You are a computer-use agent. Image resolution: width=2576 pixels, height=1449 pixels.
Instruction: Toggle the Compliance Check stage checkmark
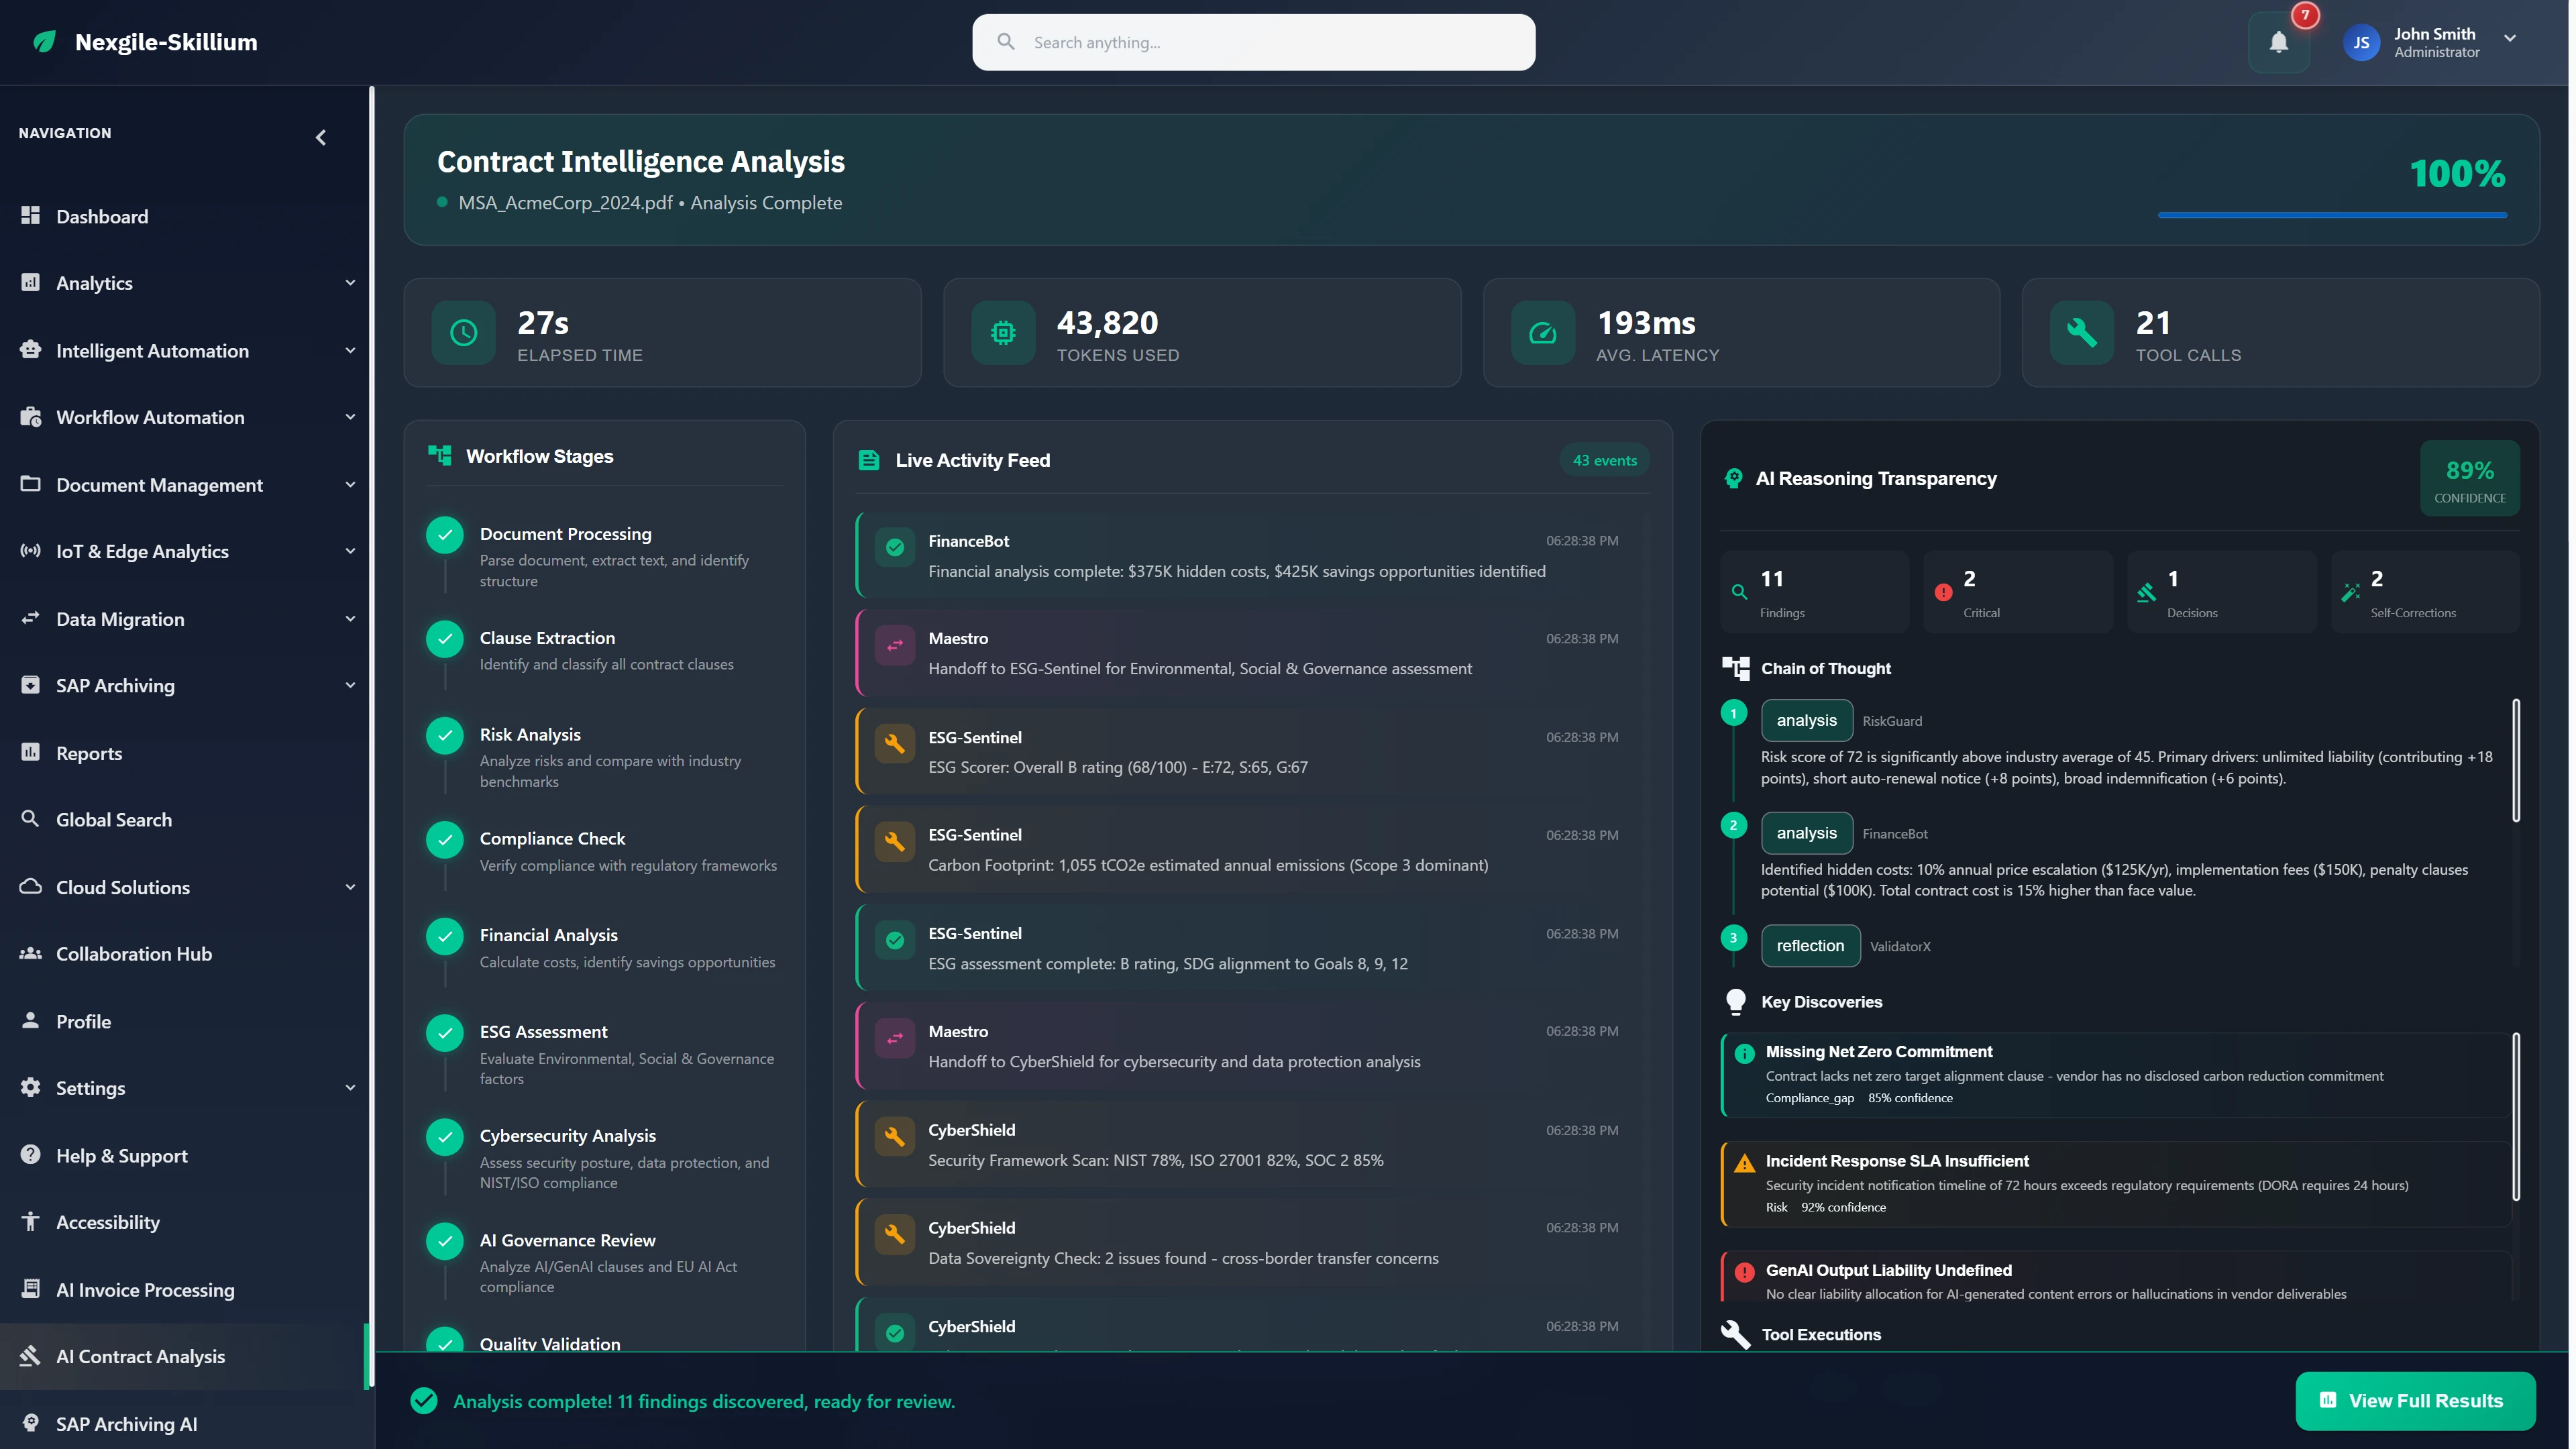(445, 840)
